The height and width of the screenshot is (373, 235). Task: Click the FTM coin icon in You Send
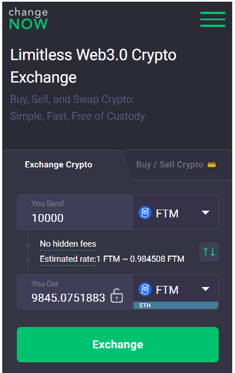145,213
